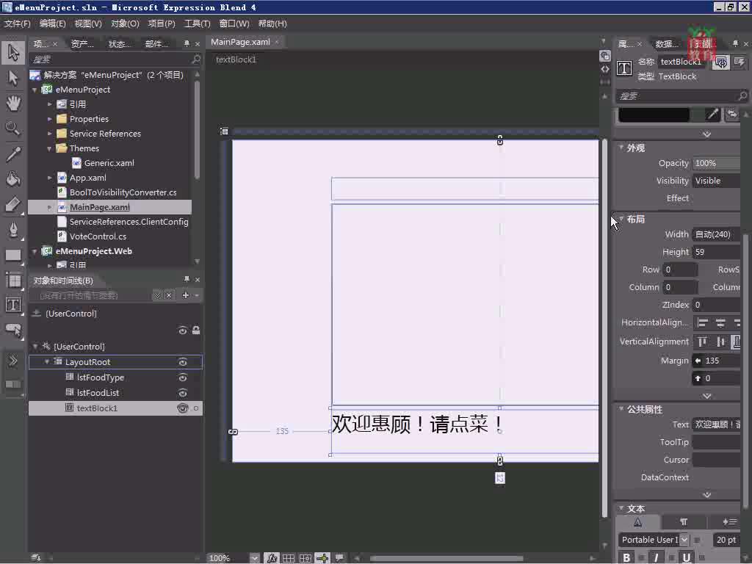Show the gridlines on artboard
Screen dimensions: 752x564
click(x=288, y=558)
